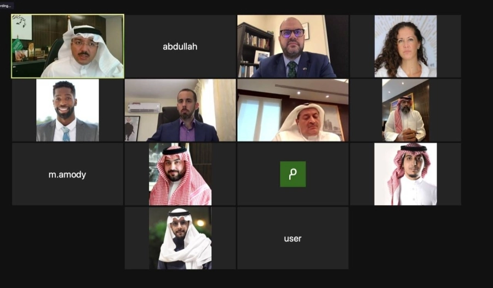
Task: Select the participant tile labeled user
Action: tap(293, 238)
